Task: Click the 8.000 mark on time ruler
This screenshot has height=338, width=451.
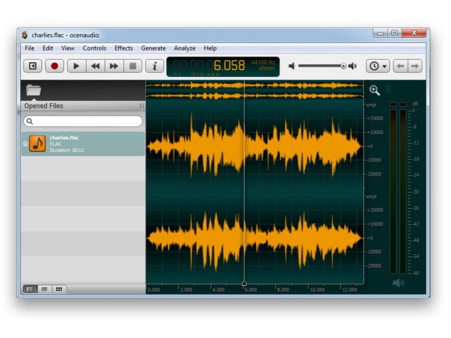Action: (x=283, y=290)
